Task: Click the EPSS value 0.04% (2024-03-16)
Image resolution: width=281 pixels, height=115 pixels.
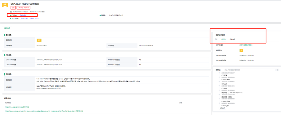Action: pos(116,15)
